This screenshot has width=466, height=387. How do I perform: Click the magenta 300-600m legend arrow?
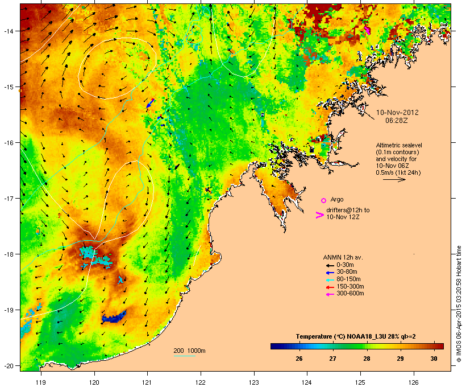click(330, 294)
